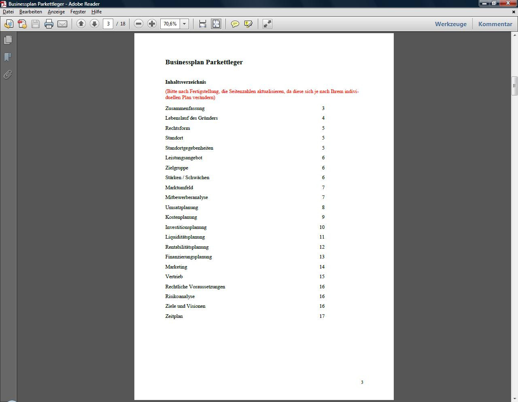Open the Bearbeiten menu
This screenshot has width=518, height=402.
pyautogui.click(x=31, y=12)
